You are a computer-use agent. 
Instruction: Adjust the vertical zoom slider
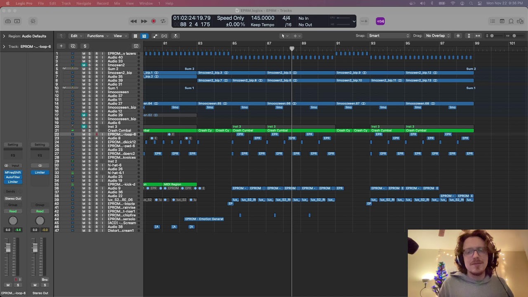click(492, 36)
